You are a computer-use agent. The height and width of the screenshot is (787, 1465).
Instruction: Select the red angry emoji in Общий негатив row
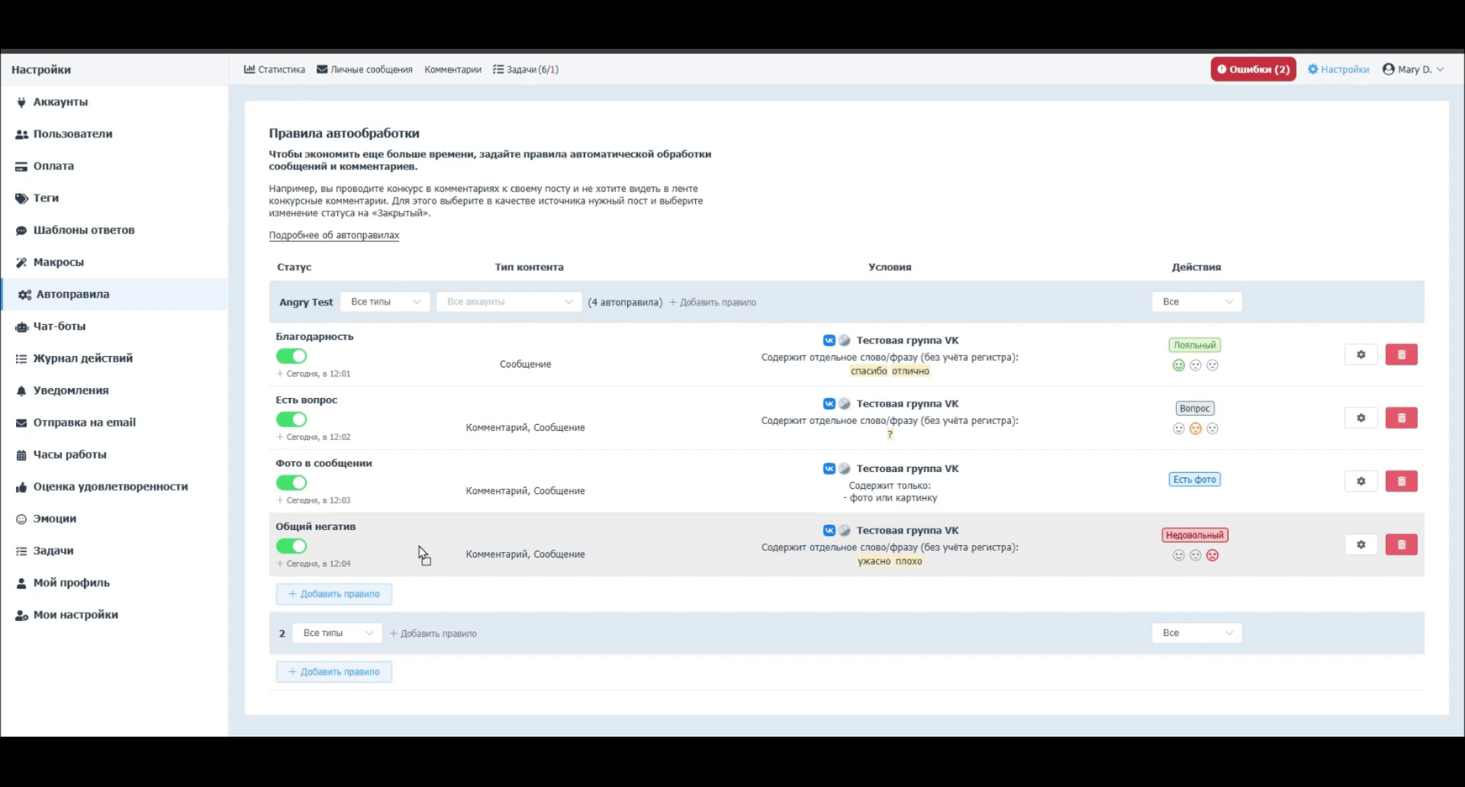[x=1212, y=555]
